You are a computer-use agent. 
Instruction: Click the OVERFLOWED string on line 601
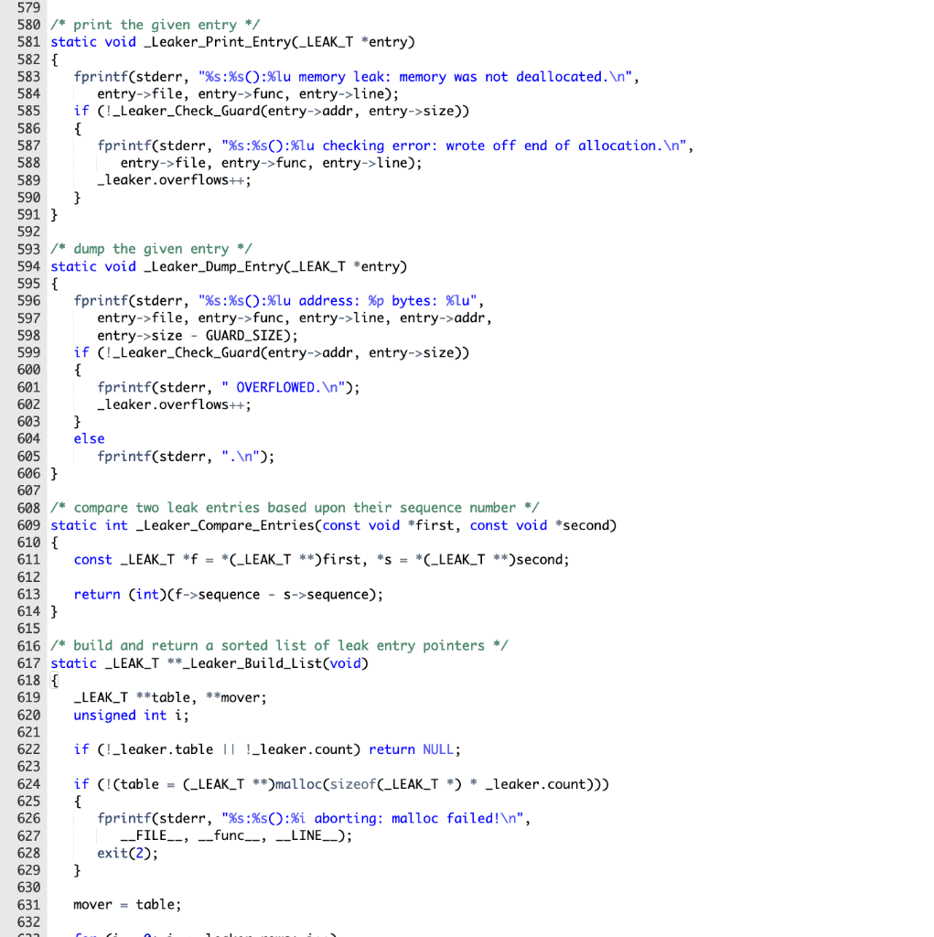pyautogui.click(x=284, y=388)
